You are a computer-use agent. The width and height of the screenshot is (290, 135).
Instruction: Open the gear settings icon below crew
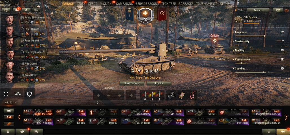point(29,94)
